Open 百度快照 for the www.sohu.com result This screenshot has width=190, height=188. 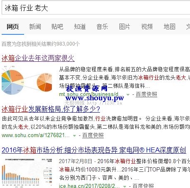(x=93, y=135)
